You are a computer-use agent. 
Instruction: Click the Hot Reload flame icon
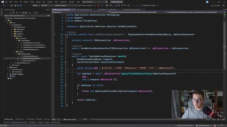(98, 6)
